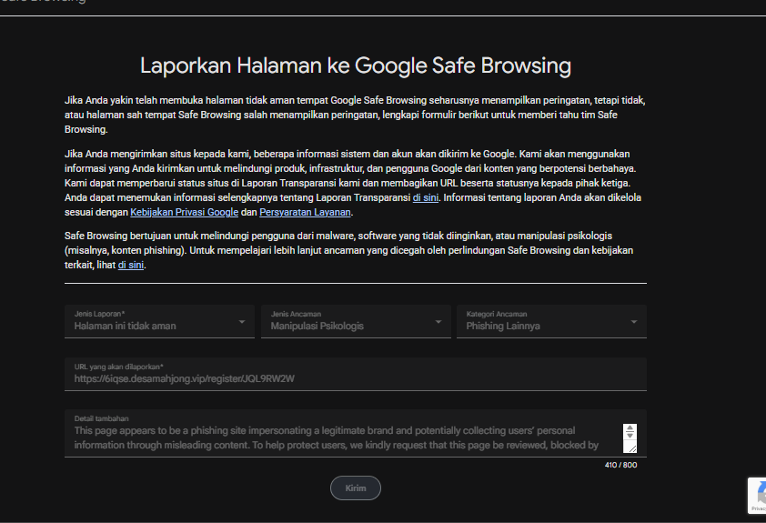Click the arrow icon beside Halaman ini tidak aman
Screen dimensions: 766x523
[242, 322]
